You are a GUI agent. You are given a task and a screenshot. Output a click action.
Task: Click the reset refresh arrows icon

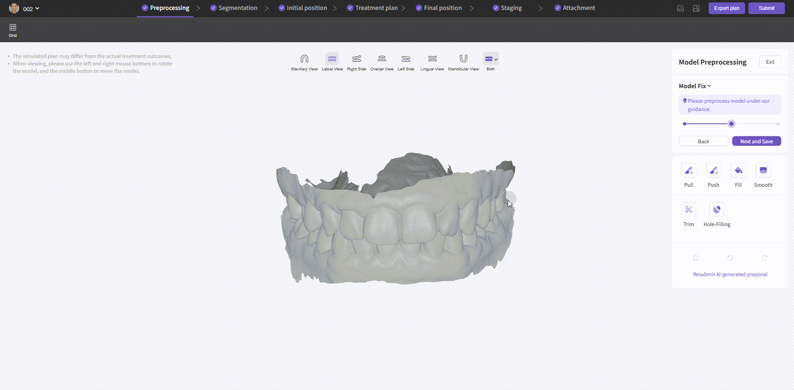[696, 258]
